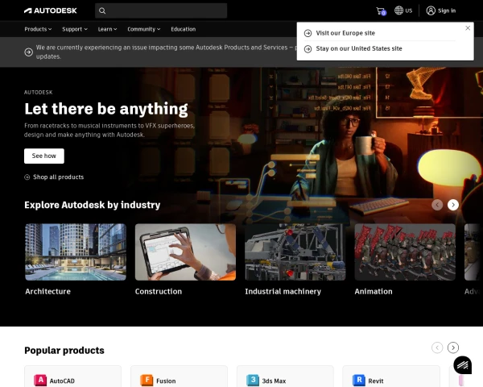Click the Animation label
The image size is (483, 387).
pyautogui.click(x=374, y=292)
